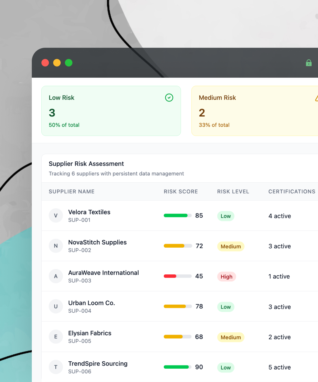318x382 pixels.
Task: Click the risk score value 45
Action: [199, 276]
